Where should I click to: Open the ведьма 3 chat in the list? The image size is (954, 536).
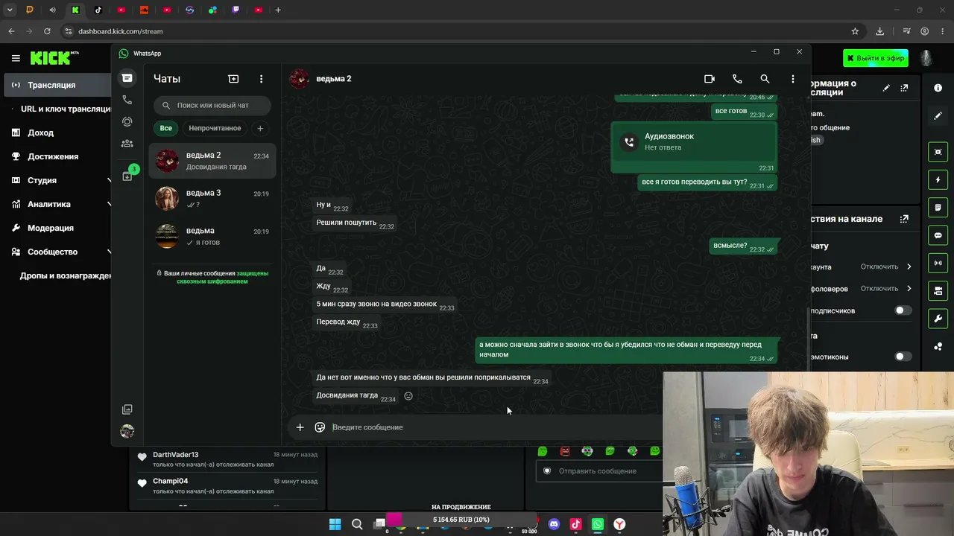click(x=212, y=198)
